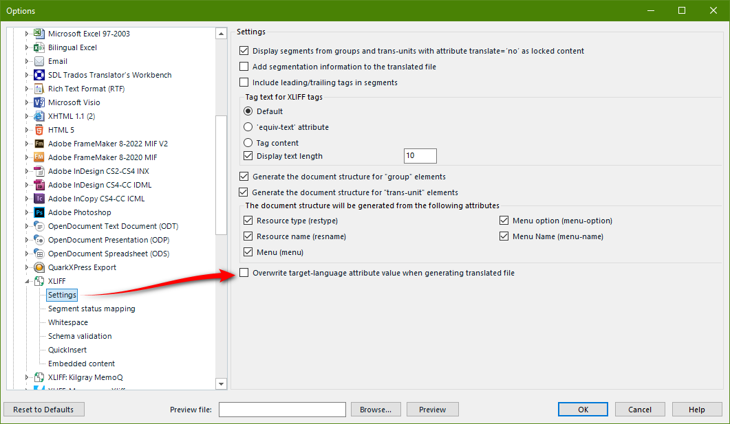Confirm with the OK button
730x424 pixels.
click(583, 410)
